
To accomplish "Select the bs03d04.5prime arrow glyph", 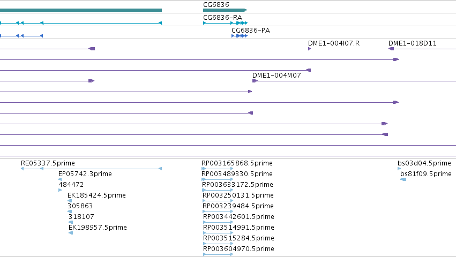I will [x=399, y=169].
